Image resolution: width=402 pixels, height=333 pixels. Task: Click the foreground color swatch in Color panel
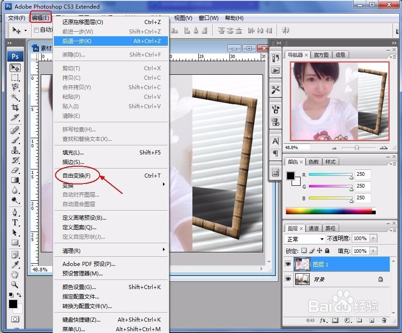(291, 176)
